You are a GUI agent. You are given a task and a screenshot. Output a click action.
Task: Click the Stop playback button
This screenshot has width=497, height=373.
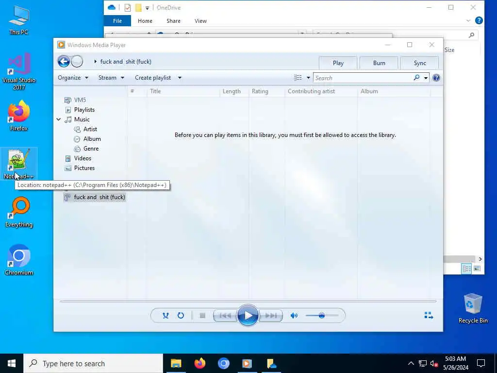202,315
